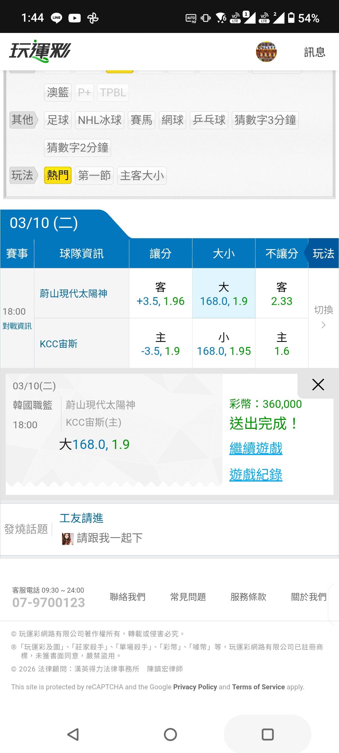Viewport: 339px width, 753px height.
Task: Expand 切換 switch play chevron
Action: coord(324,318)
